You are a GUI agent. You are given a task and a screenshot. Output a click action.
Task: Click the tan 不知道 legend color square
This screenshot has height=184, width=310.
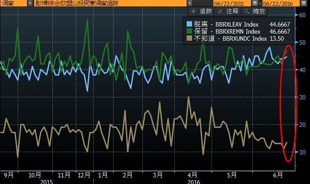coord(189,38)
